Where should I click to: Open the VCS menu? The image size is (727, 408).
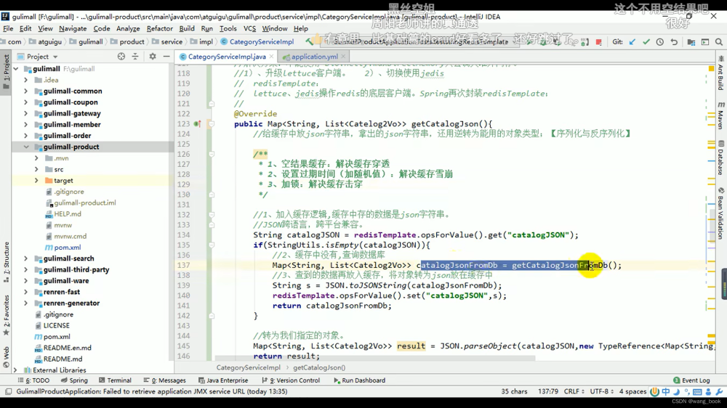[249, 29]
